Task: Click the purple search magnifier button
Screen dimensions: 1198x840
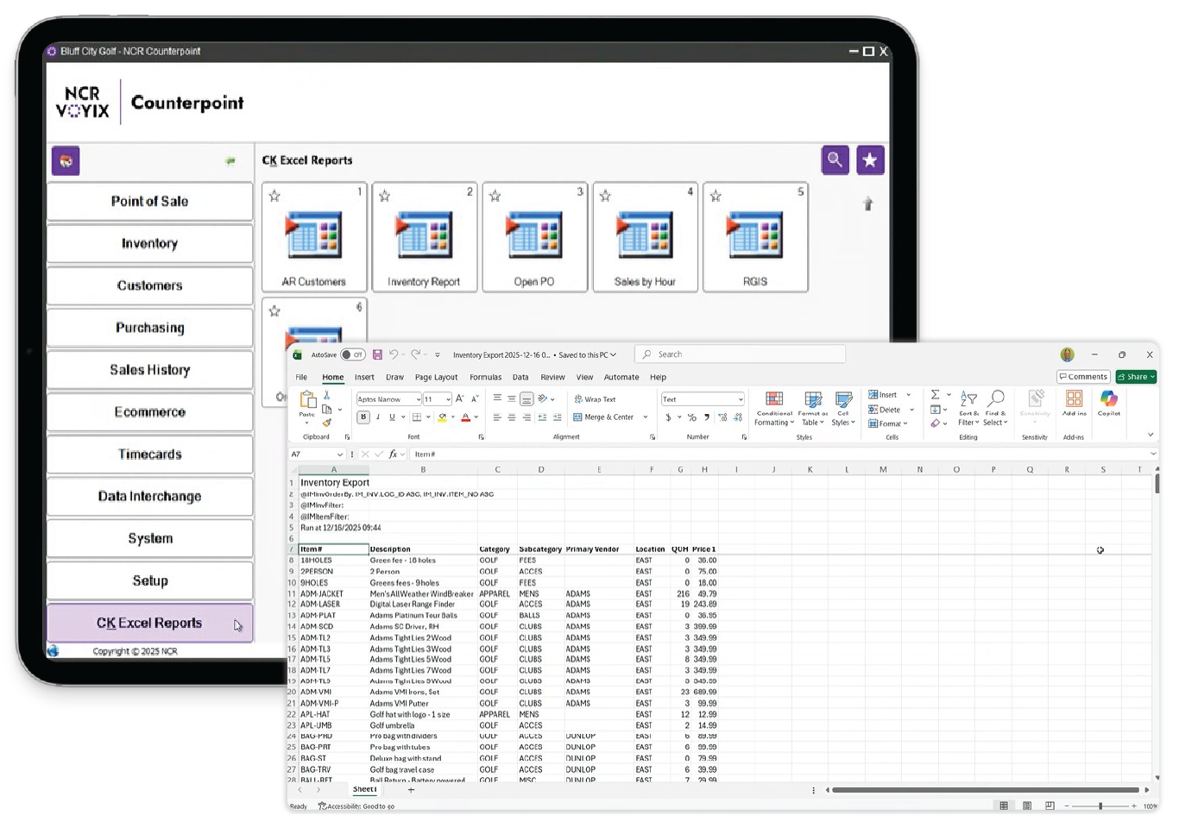Action: 835,160
